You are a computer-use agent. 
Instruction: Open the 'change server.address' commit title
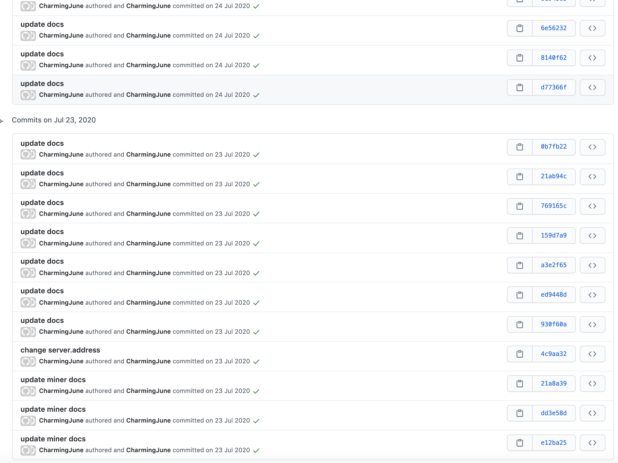click(60, 350)
